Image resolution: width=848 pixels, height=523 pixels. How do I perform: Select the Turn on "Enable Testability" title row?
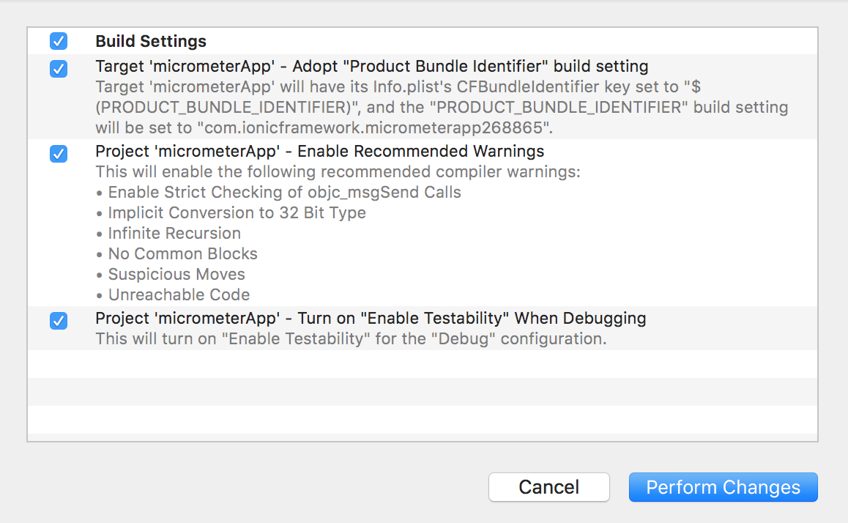[371, 319]
